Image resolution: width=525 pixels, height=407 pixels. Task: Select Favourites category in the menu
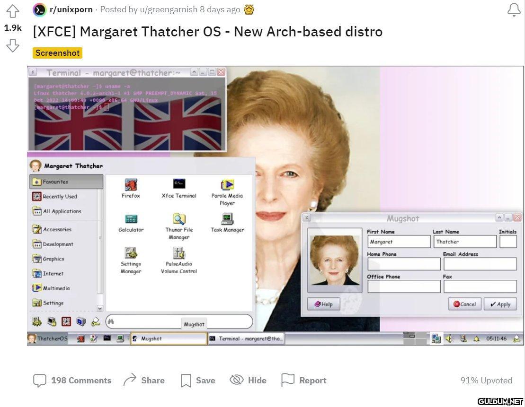(66, 182)
